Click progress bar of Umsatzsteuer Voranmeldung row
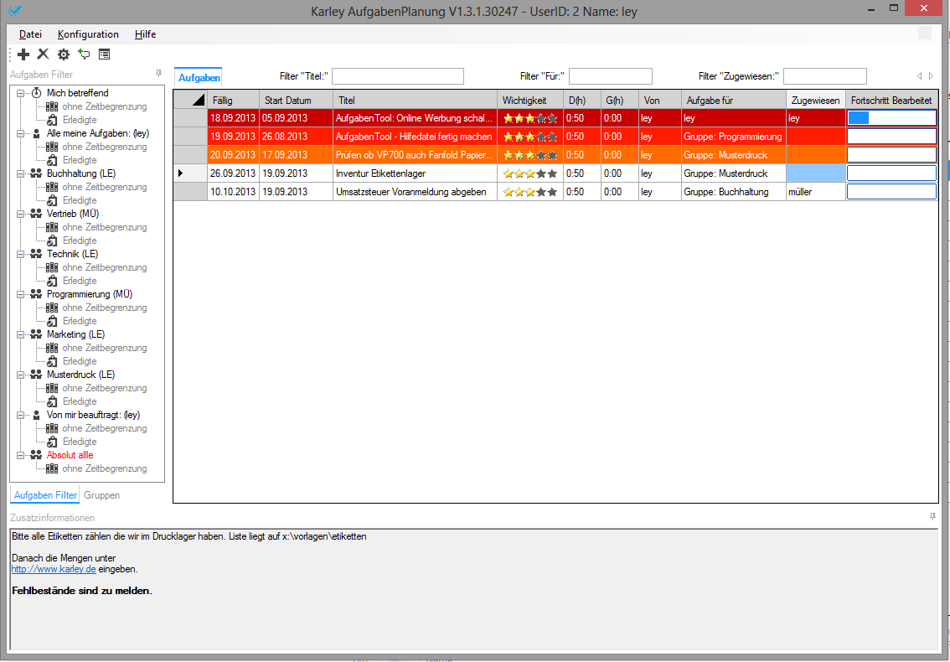This screenshot has height=662, width=950. click(891, 192)
